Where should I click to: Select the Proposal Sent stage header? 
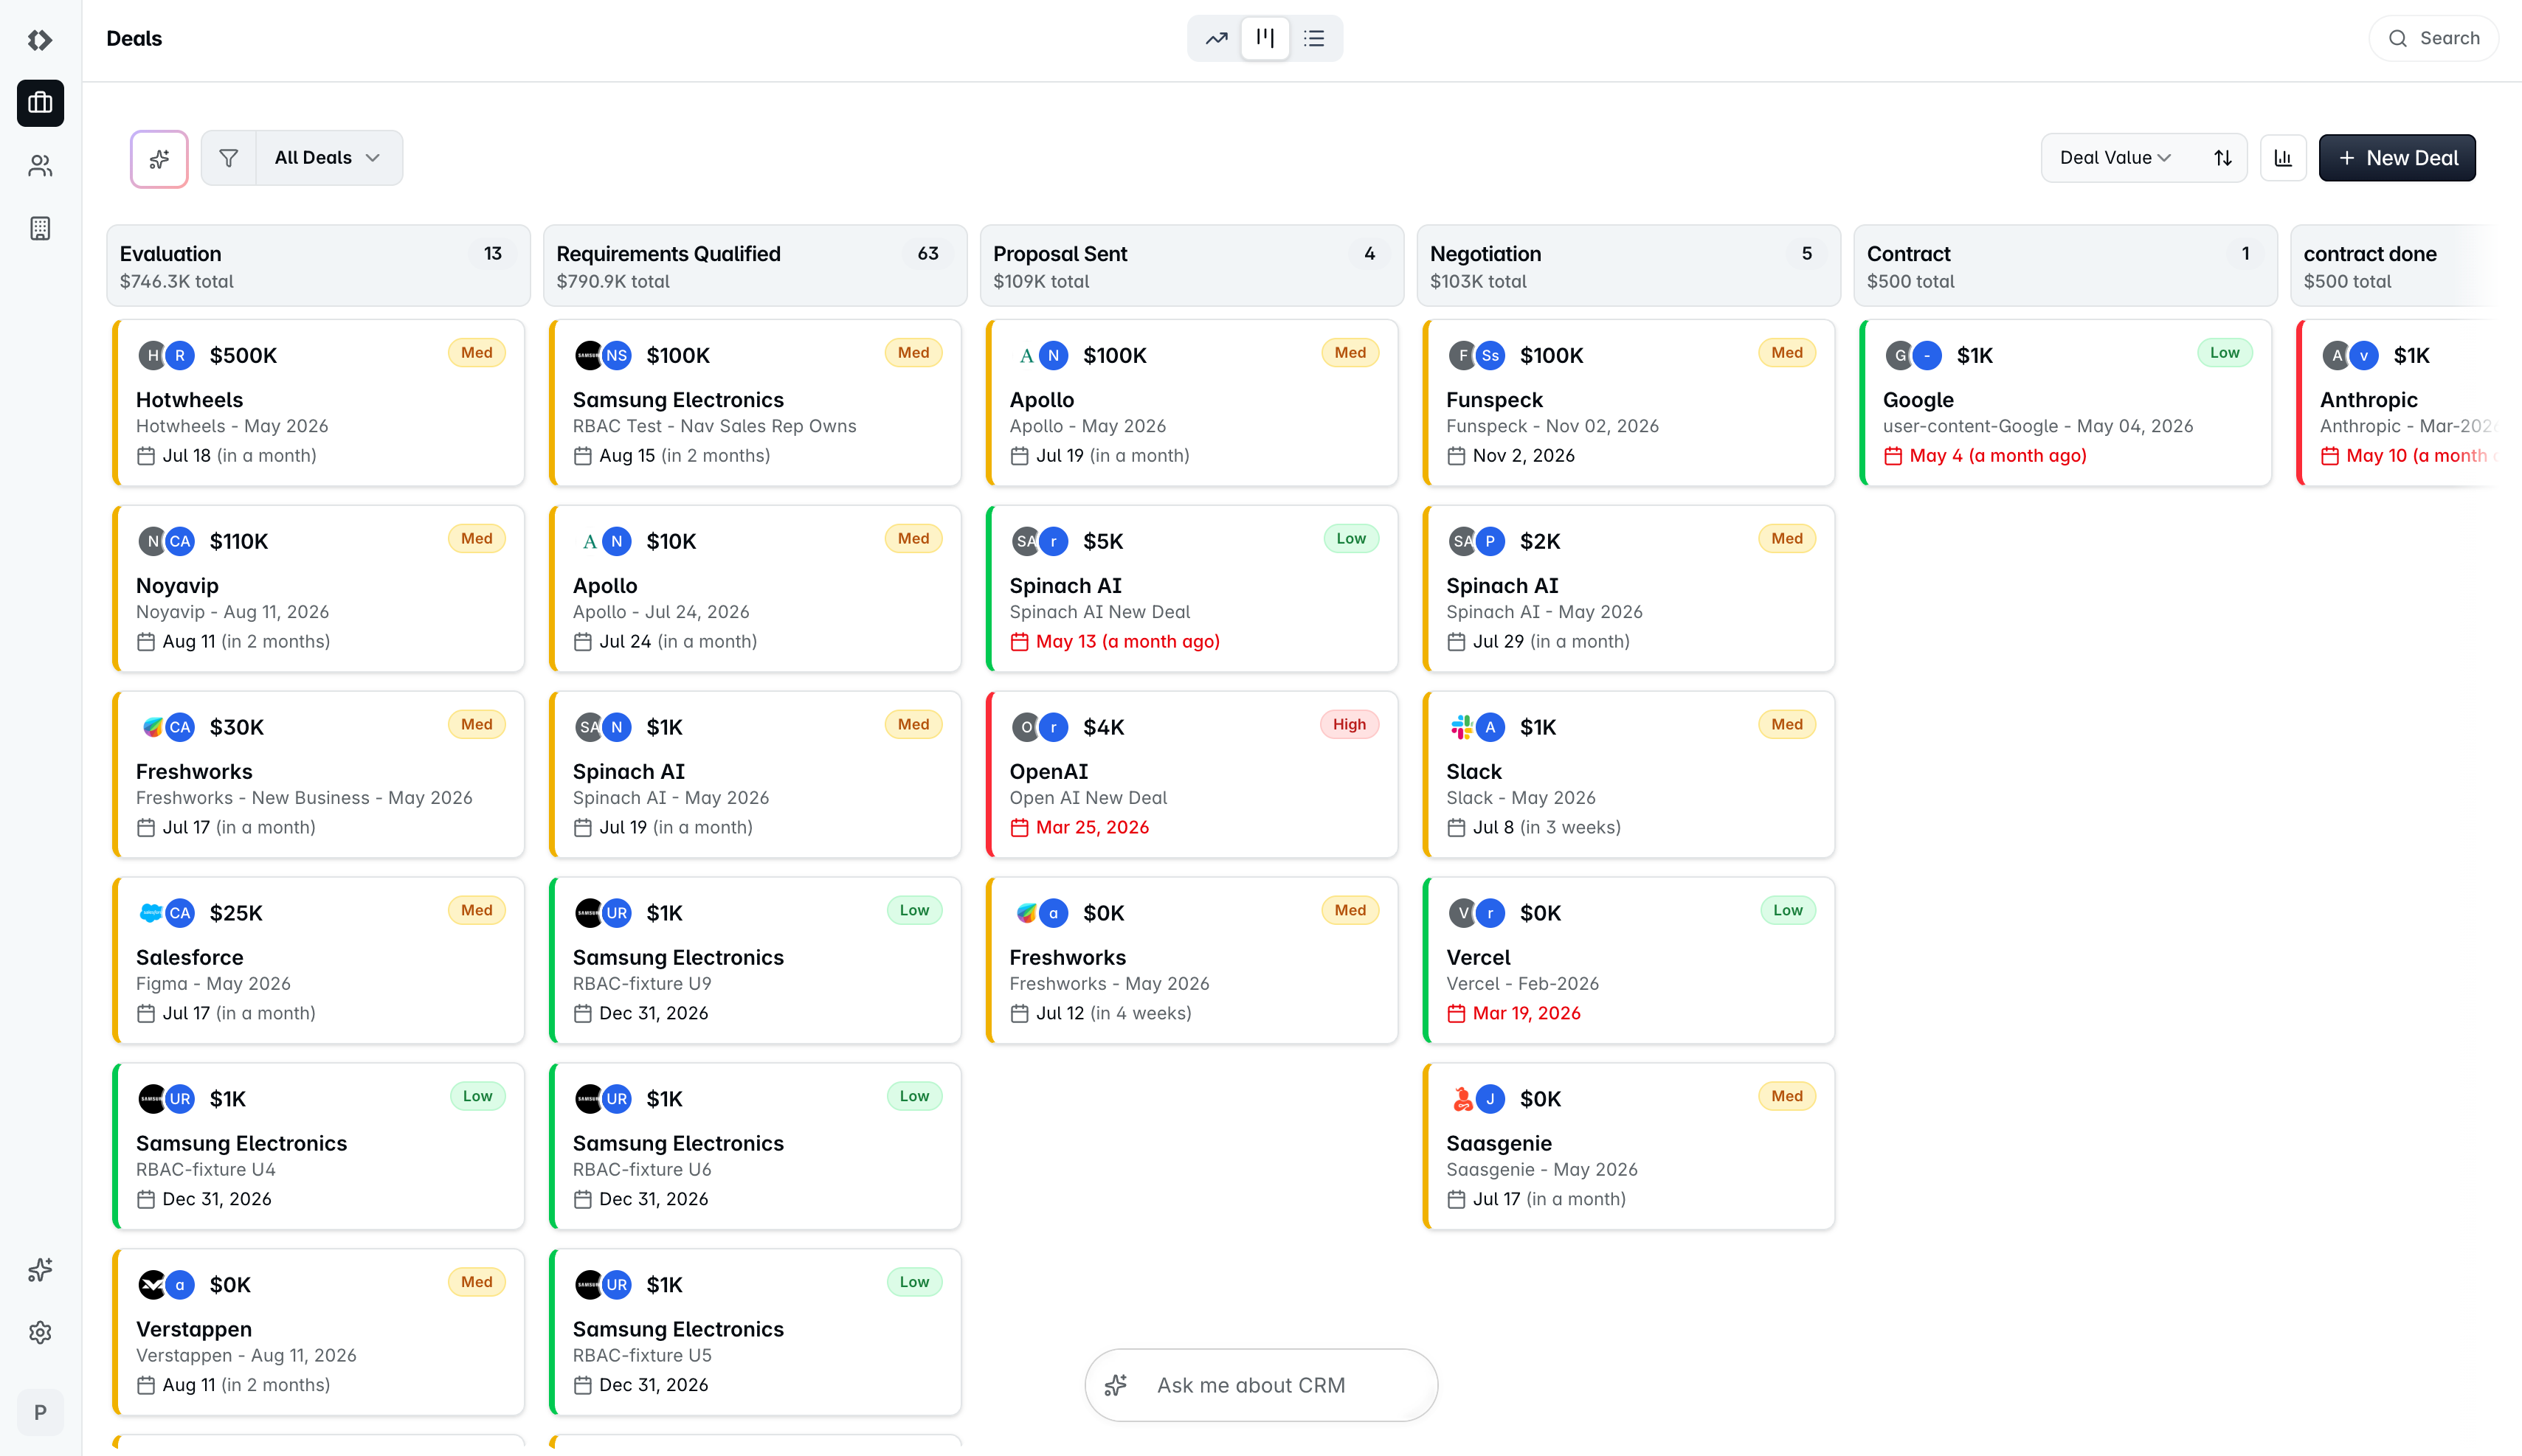pos(1192,266)
